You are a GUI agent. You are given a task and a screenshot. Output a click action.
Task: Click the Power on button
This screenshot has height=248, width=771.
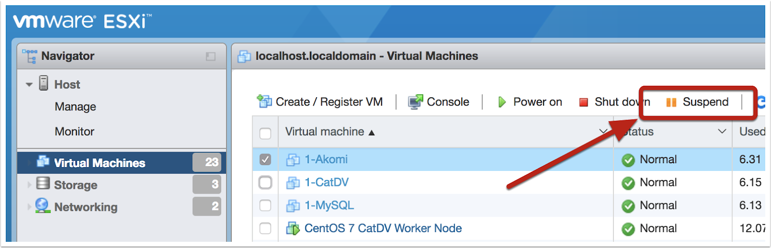pos(530,102)
